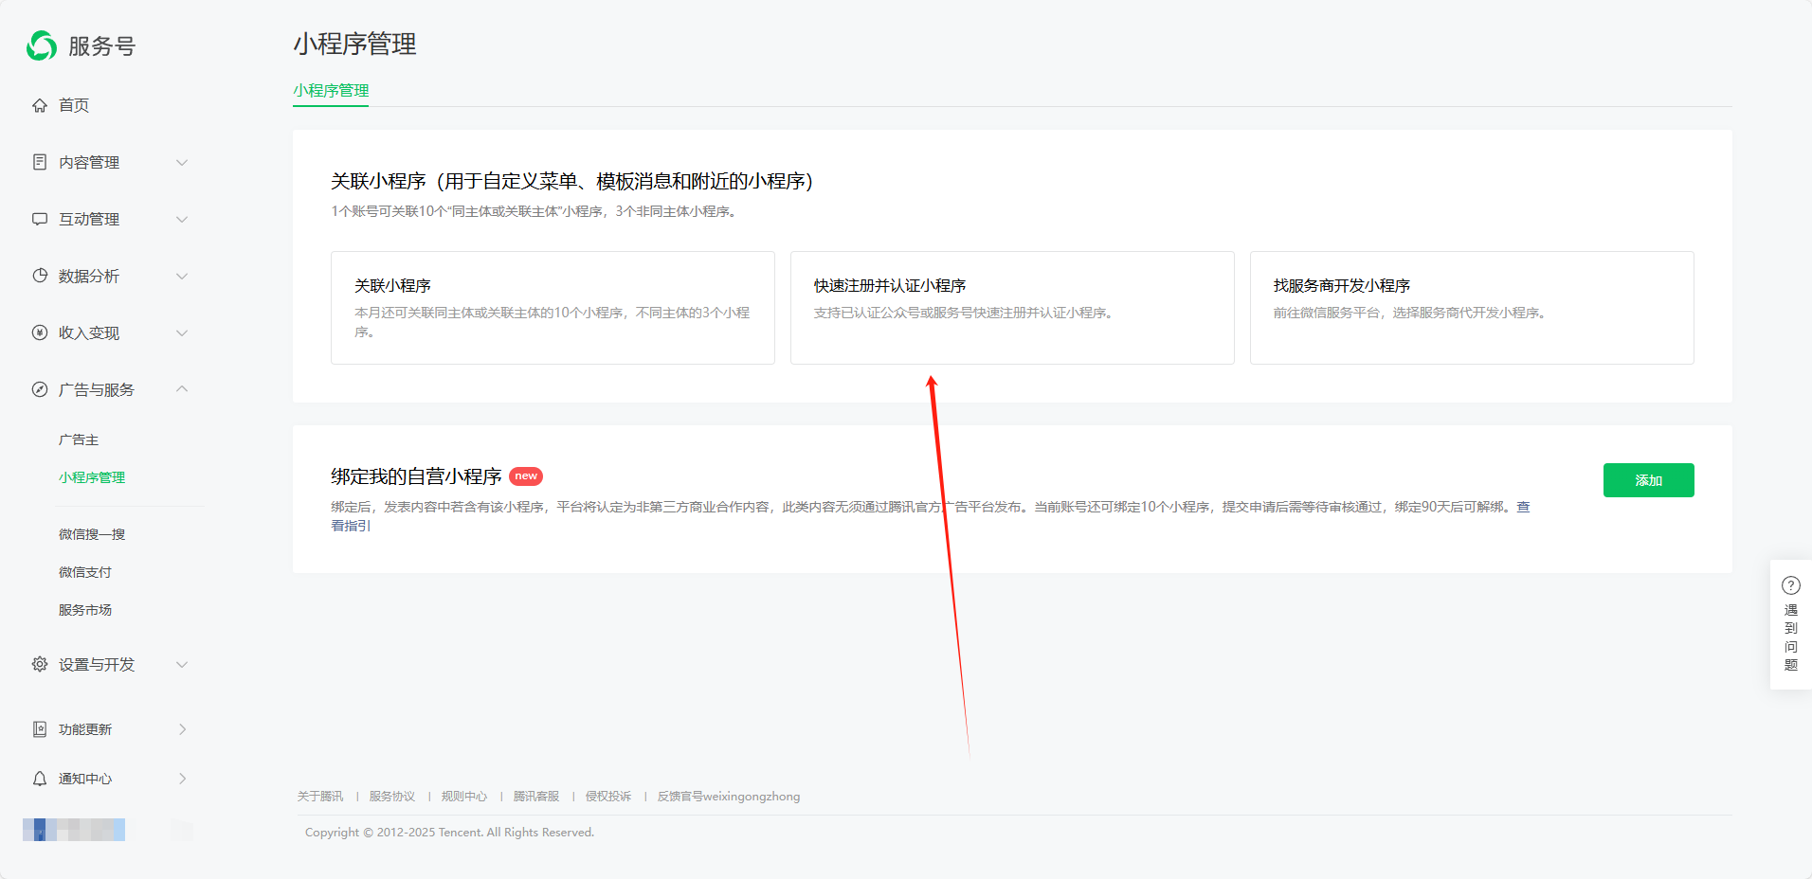The width and height of the screenshot is (1812, 879).
Task: Click the chat bubble icon for 互动管理
Action: tap(40, 219)
